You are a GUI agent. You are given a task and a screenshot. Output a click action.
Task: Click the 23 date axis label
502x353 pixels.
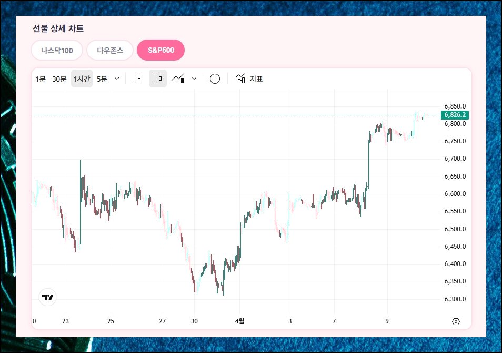[66, 321]
